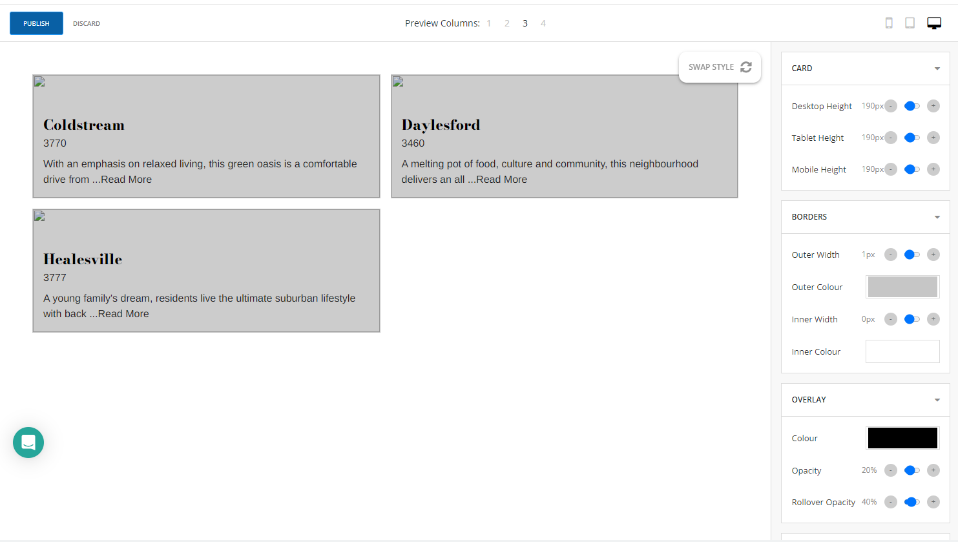
Task: Decrease Outer Width with minus button
Action: (x=891, y=255)
